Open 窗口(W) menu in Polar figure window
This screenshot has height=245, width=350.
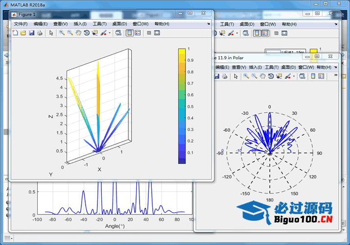[306, 67]
